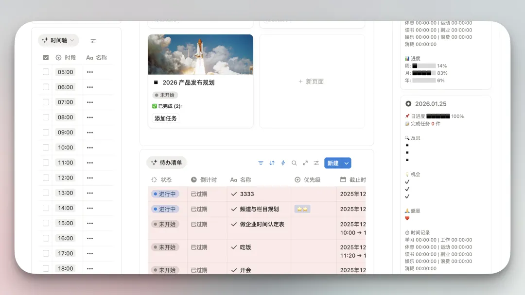
Task: Click the calendar icon beside 截止时
Action: point(343,180)
